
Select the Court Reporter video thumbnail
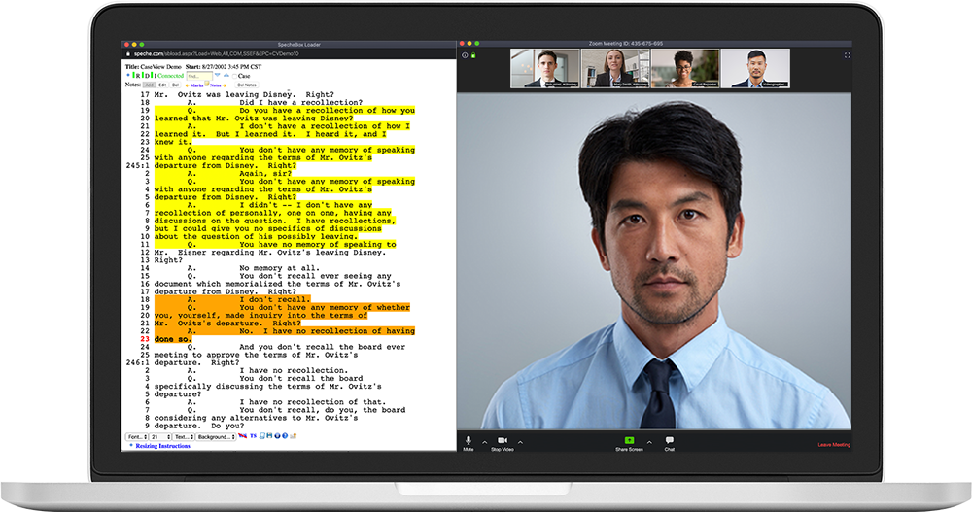coord(683,68)
